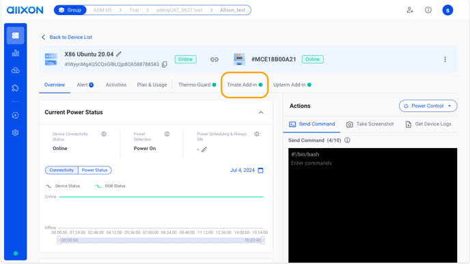Switch to Send Command action tab
470x264 pixels.
pos(312,124)
